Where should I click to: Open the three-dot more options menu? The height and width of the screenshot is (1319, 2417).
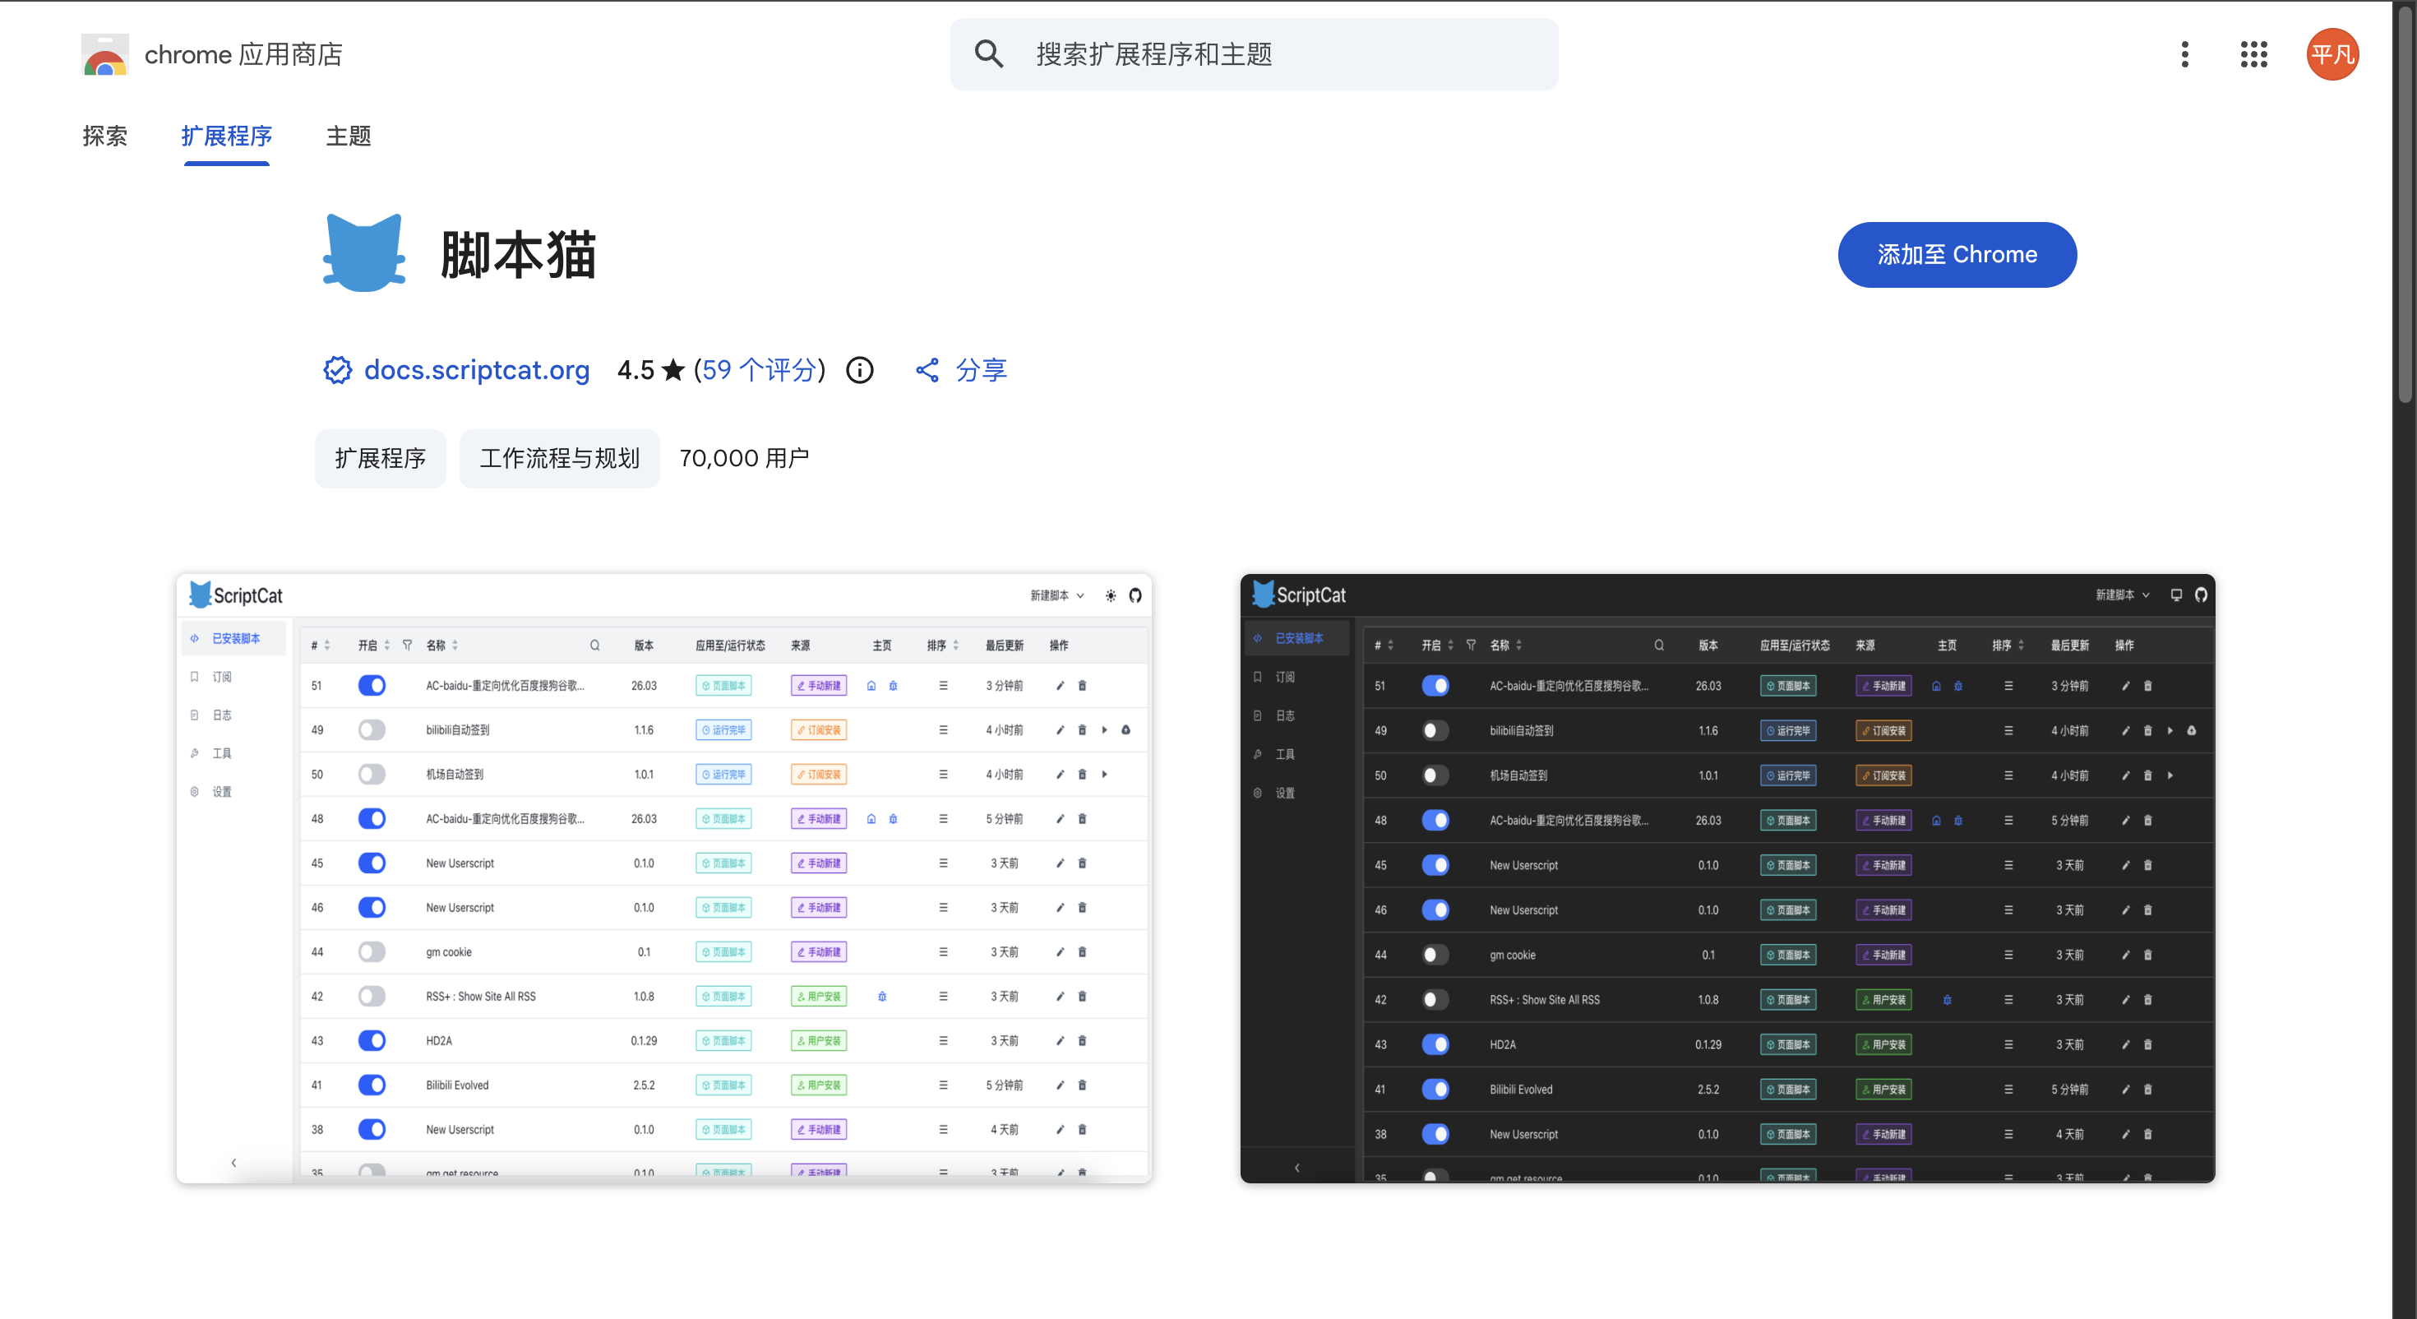pos(2184,54)
